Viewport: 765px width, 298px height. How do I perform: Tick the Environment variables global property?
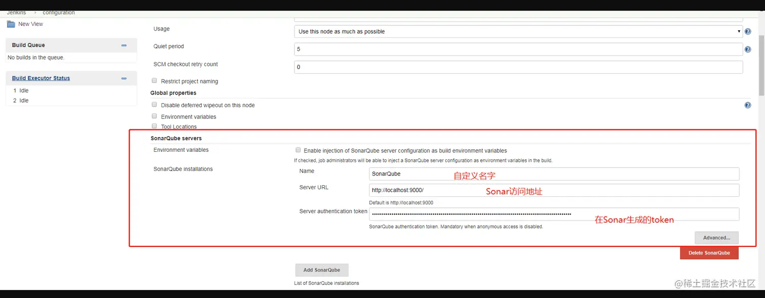(154, 116)
